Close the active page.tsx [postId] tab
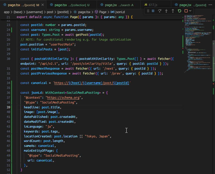Image resolution: width=215 pixels, height=174 pixels. pyautogui.click(x=42, y=5)
